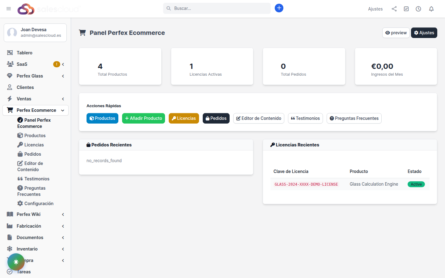This screenshot has width=445, height=278.
Task: Click the SaaS orange warning badge
Action: 57,64
